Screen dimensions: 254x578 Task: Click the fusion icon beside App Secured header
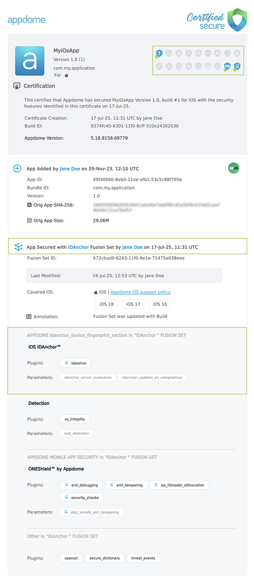click(17, 247)
